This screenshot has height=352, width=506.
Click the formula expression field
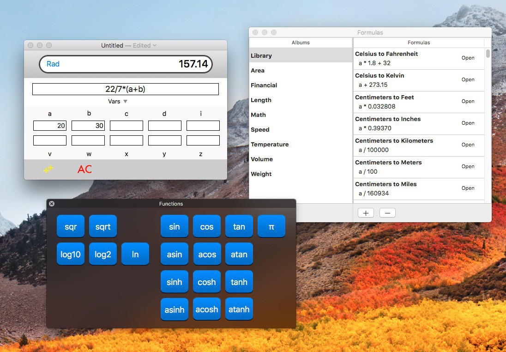pos(125,89)
